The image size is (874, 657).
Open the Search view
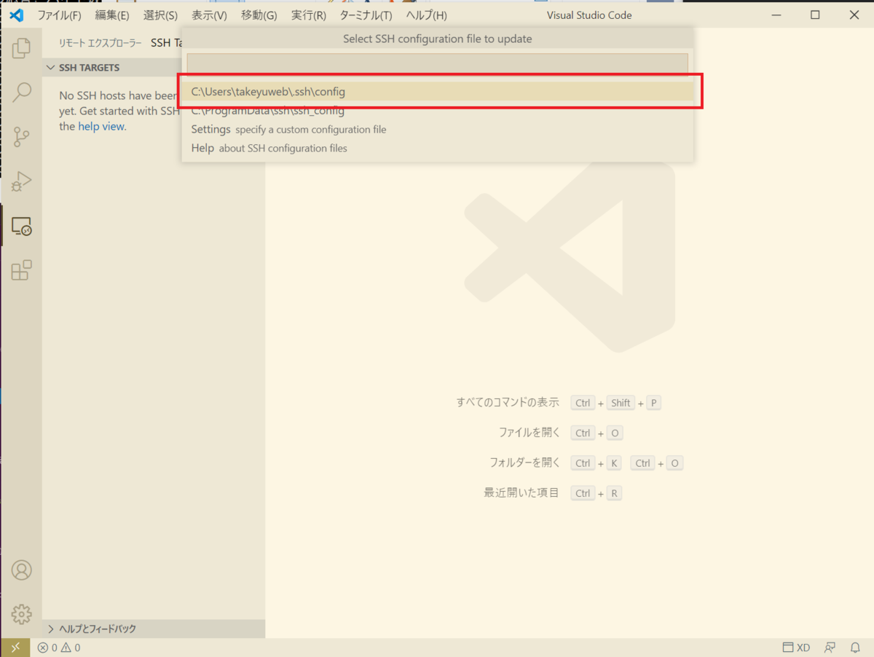tap(21, 92)
